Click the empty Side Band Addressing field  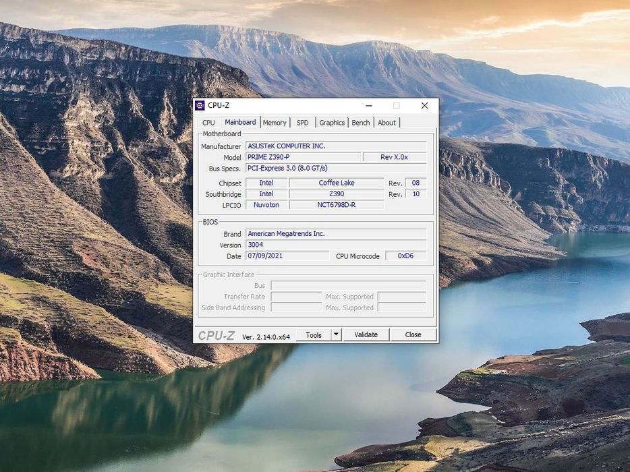tap(296, 307)
